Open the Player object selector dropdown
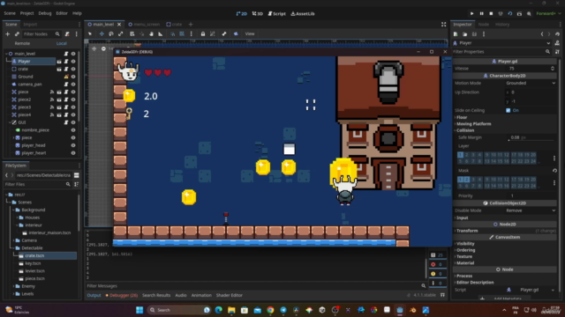 (x=502, y=43)
